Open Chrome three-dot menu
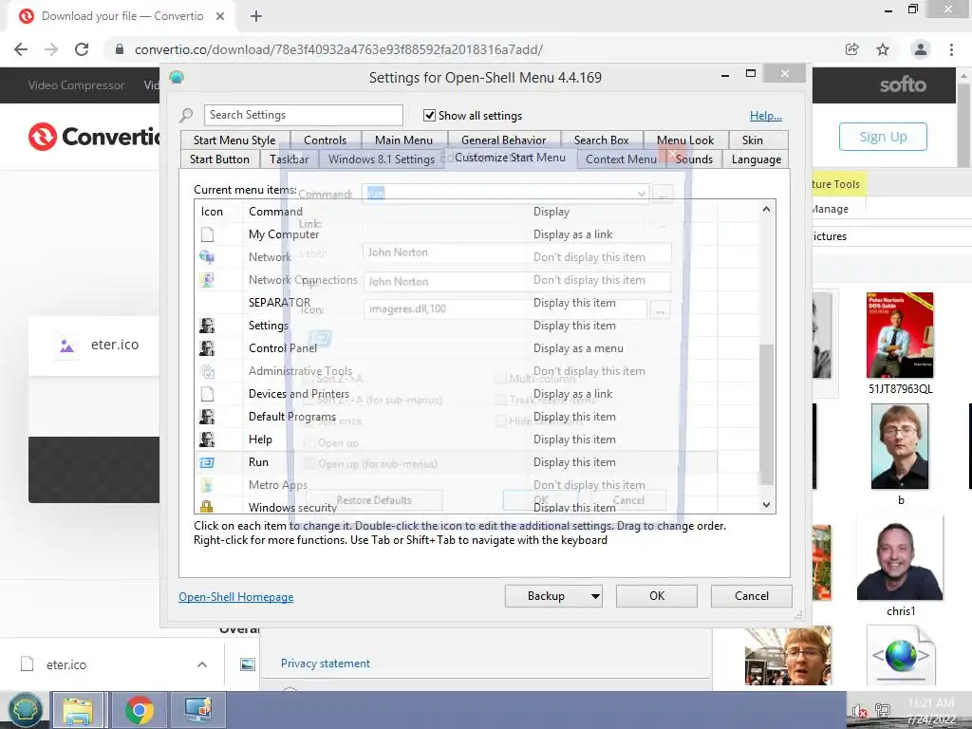Screen dimensions: 972x729 951,49
